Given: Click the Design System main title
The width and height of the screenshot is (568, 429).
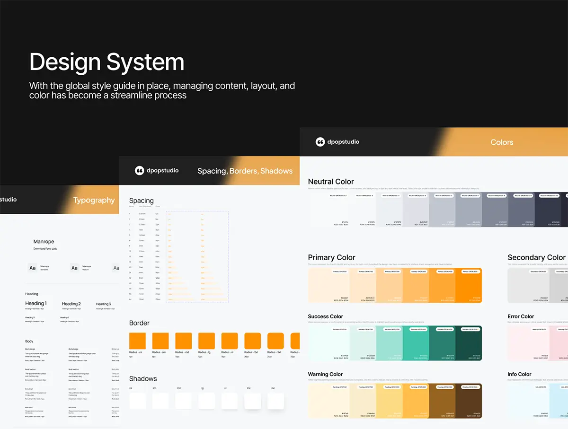Looking at the screenshot, I should click(106, 62).
